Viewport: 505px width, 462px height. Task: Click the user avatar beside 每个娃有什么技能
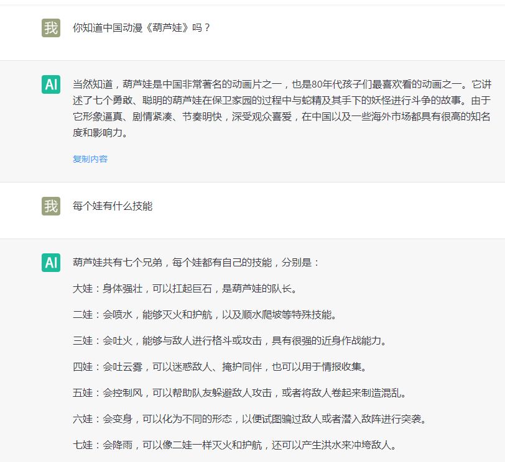tap(51, 206)
